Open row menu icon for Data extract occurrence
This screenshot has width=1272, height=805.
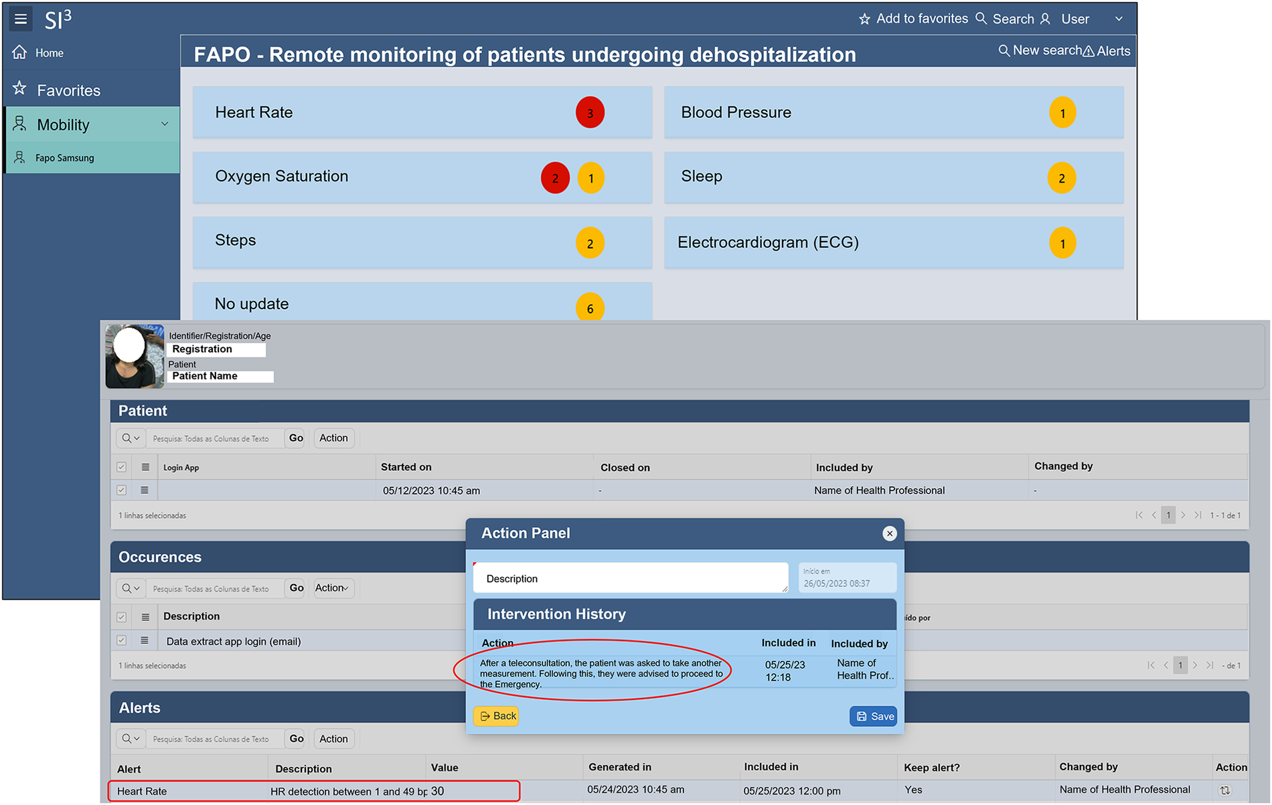145,640
